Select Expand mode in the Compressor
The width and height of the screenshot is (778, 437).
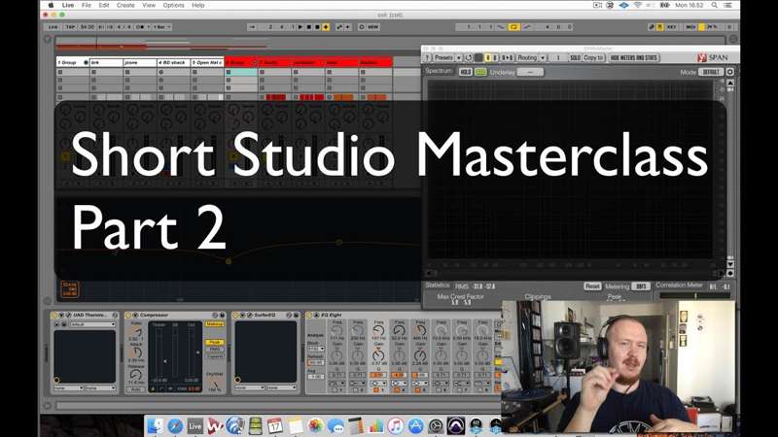(215, 355)
